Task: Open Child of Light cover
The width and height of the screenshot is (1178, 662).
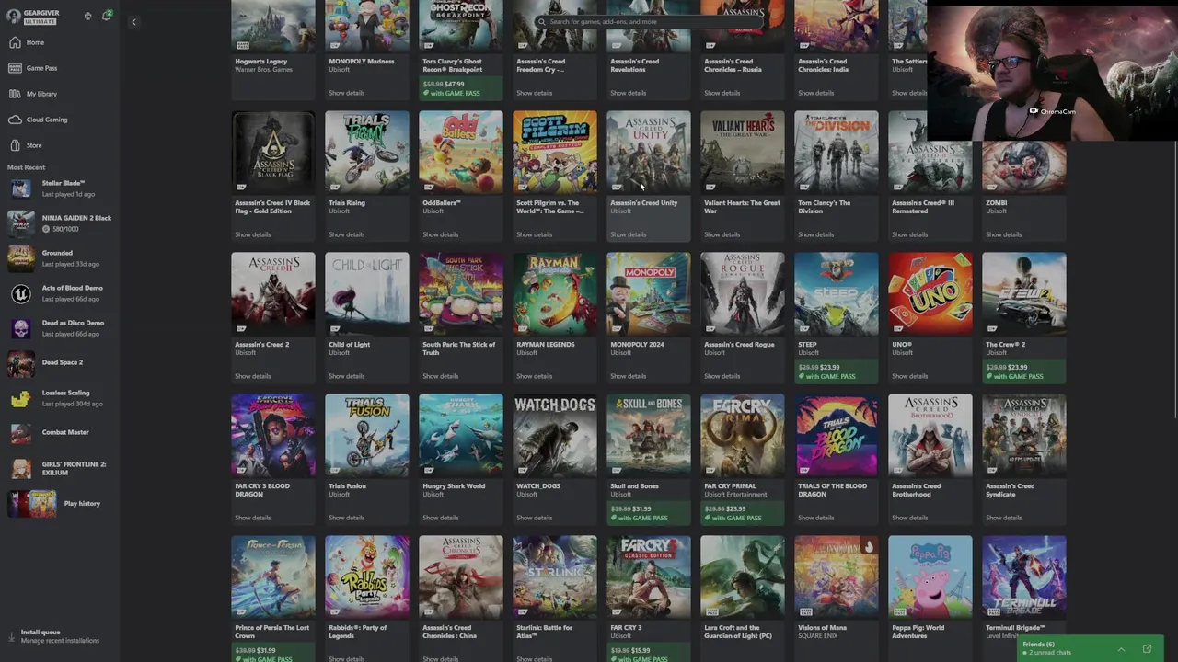Action: click(x=367, y=294)
